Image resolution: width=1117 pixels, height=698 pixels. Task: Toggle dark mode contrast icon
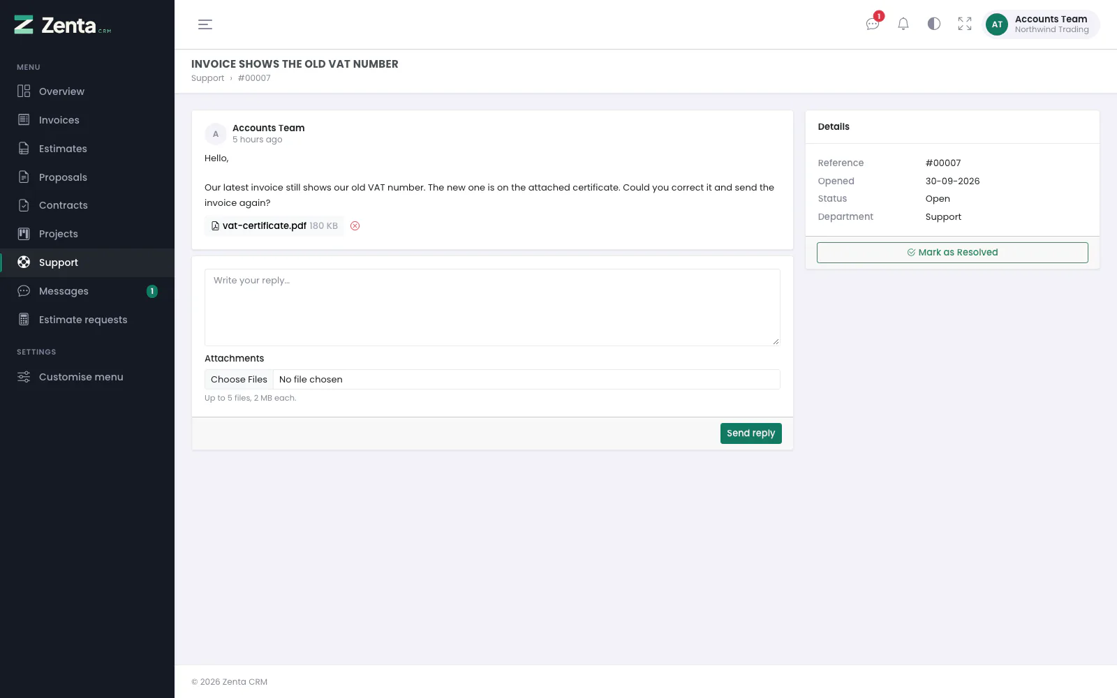934,24
